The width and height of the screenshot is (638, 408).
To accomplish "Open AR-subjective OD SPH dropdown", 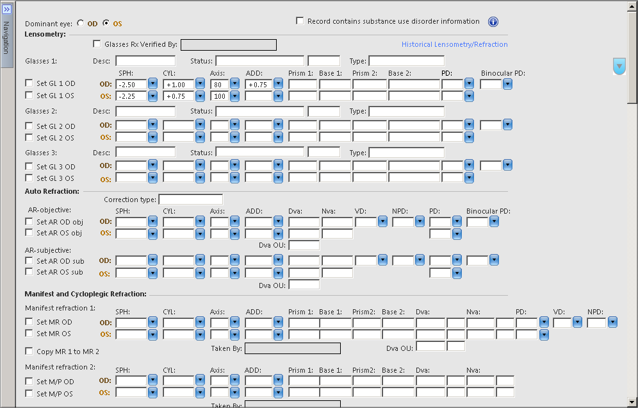I will point(152,260).
